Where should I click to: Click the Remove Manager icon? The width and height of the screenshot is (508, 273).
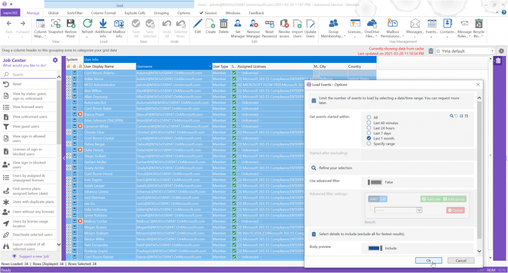(254, 24)
